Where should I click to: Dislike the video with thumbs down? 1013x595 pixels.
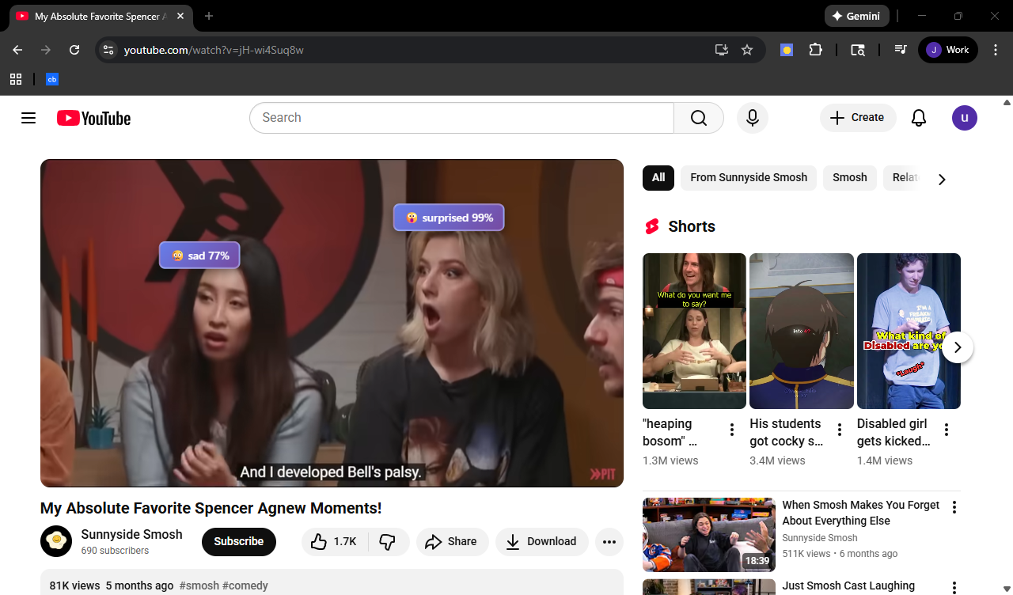tap(388, 541)
